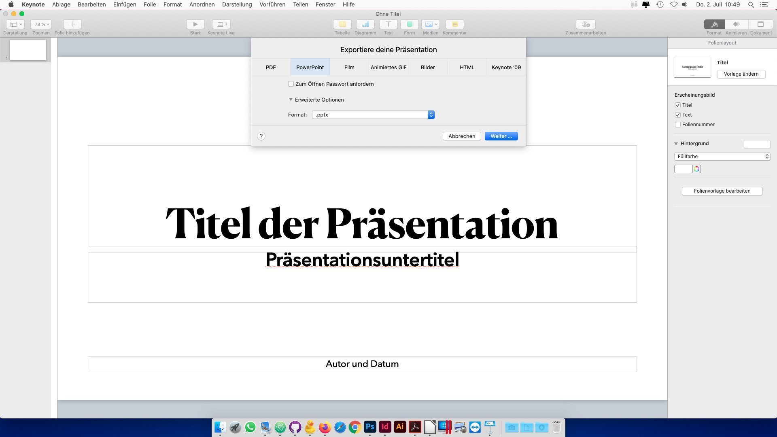The image size is (777, 437).
Task: Open Launchpad rocket in the Dock
Action: click(x=235, y=427)
